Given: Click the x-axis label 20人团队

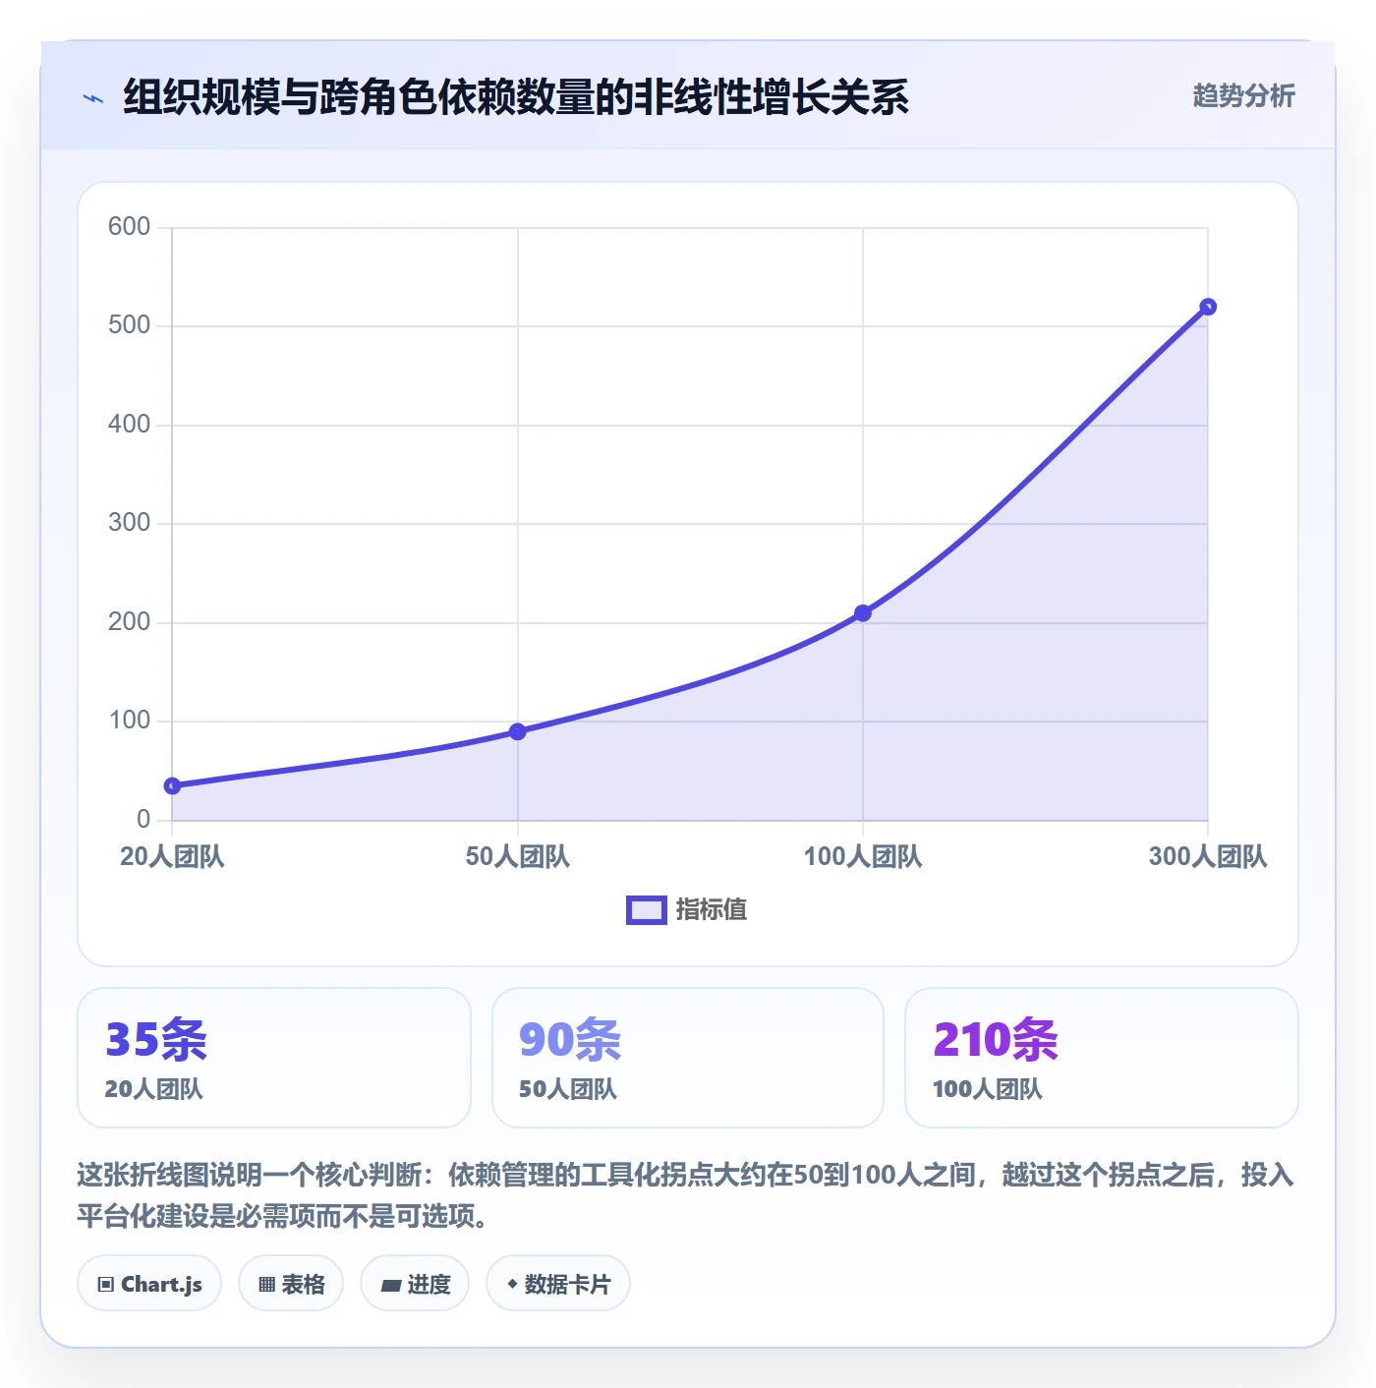Looking at the screenshot, I should click(x=172, y=856).
